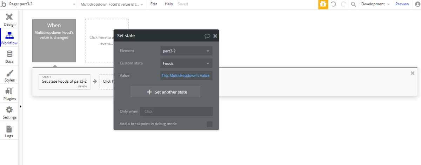Open the Plugins tab in sidebar
The image size is (421, 165).
click(9, 94)
